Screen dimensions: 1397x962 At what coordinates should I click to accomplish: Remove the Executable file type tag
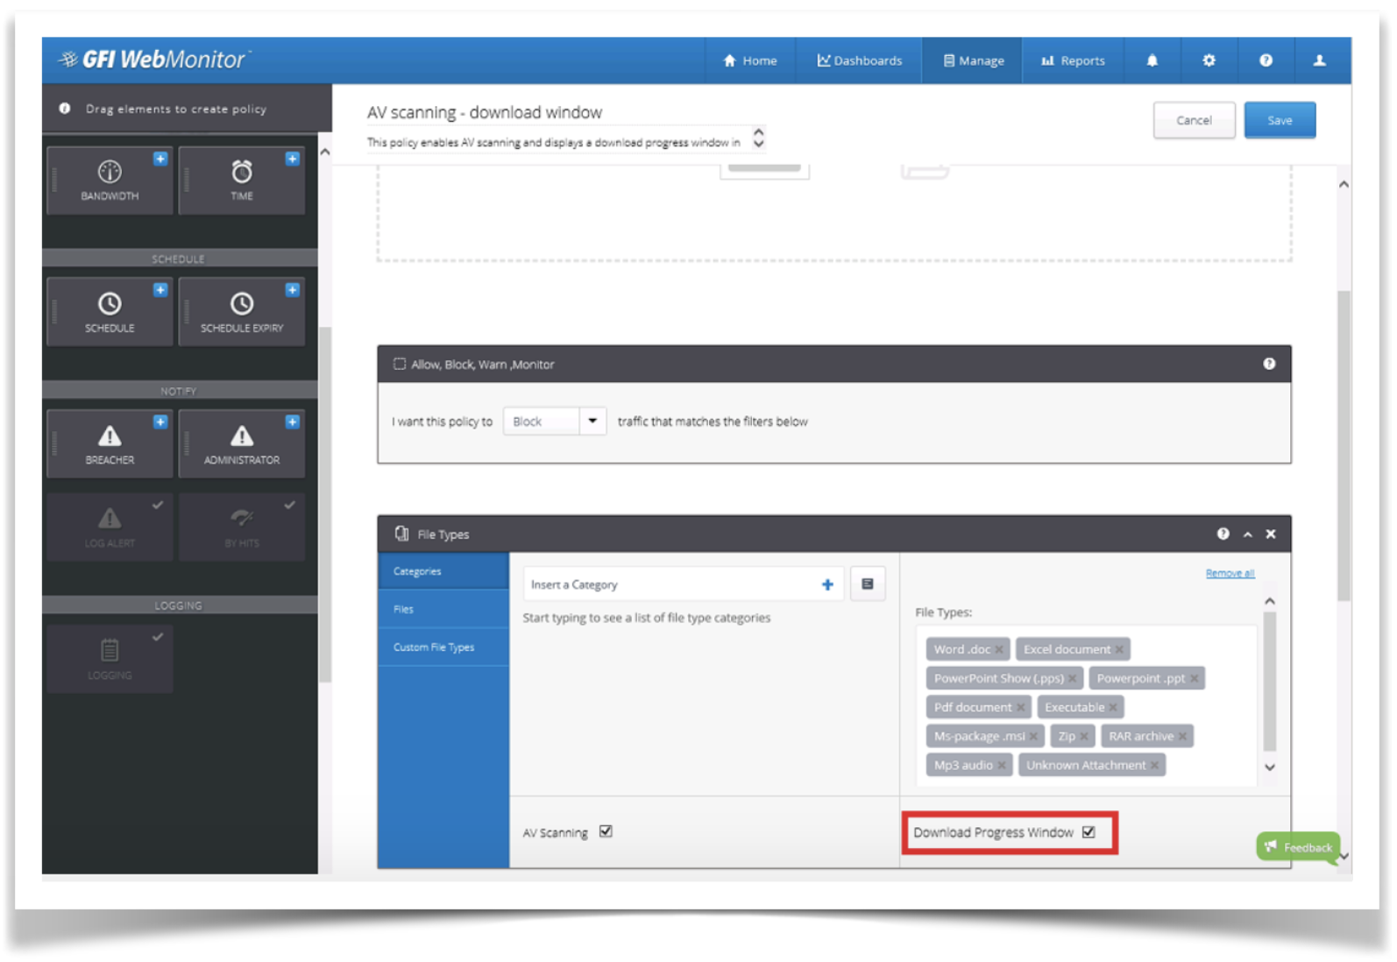pos(1113,707)
